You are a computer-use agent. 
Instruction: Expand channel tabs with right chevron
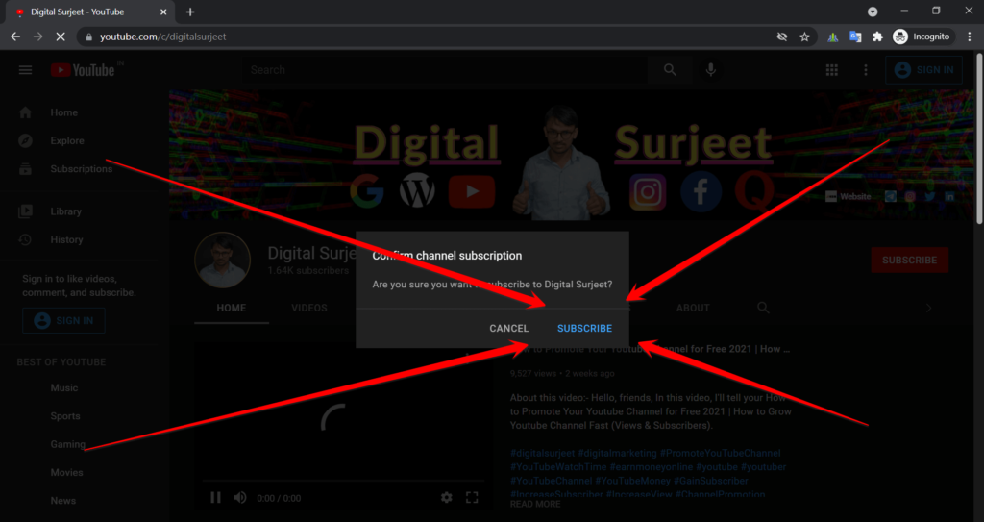(x=929, y=308)
